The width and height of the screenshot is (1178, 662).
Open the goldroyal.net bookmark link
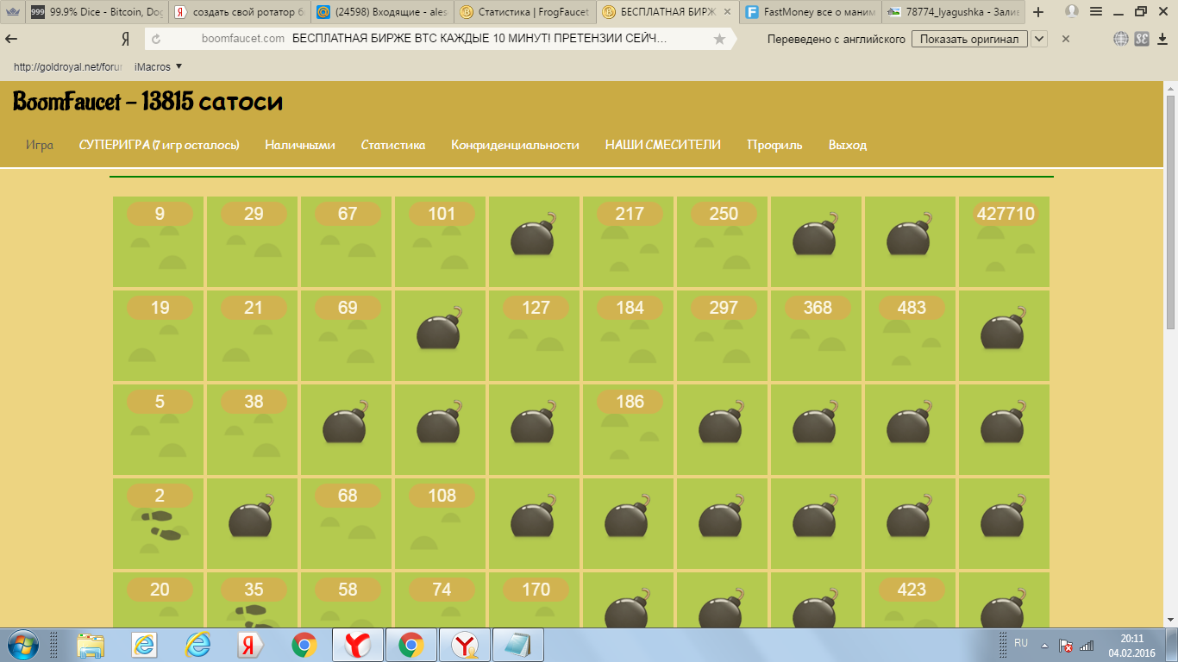pos(69,66)
